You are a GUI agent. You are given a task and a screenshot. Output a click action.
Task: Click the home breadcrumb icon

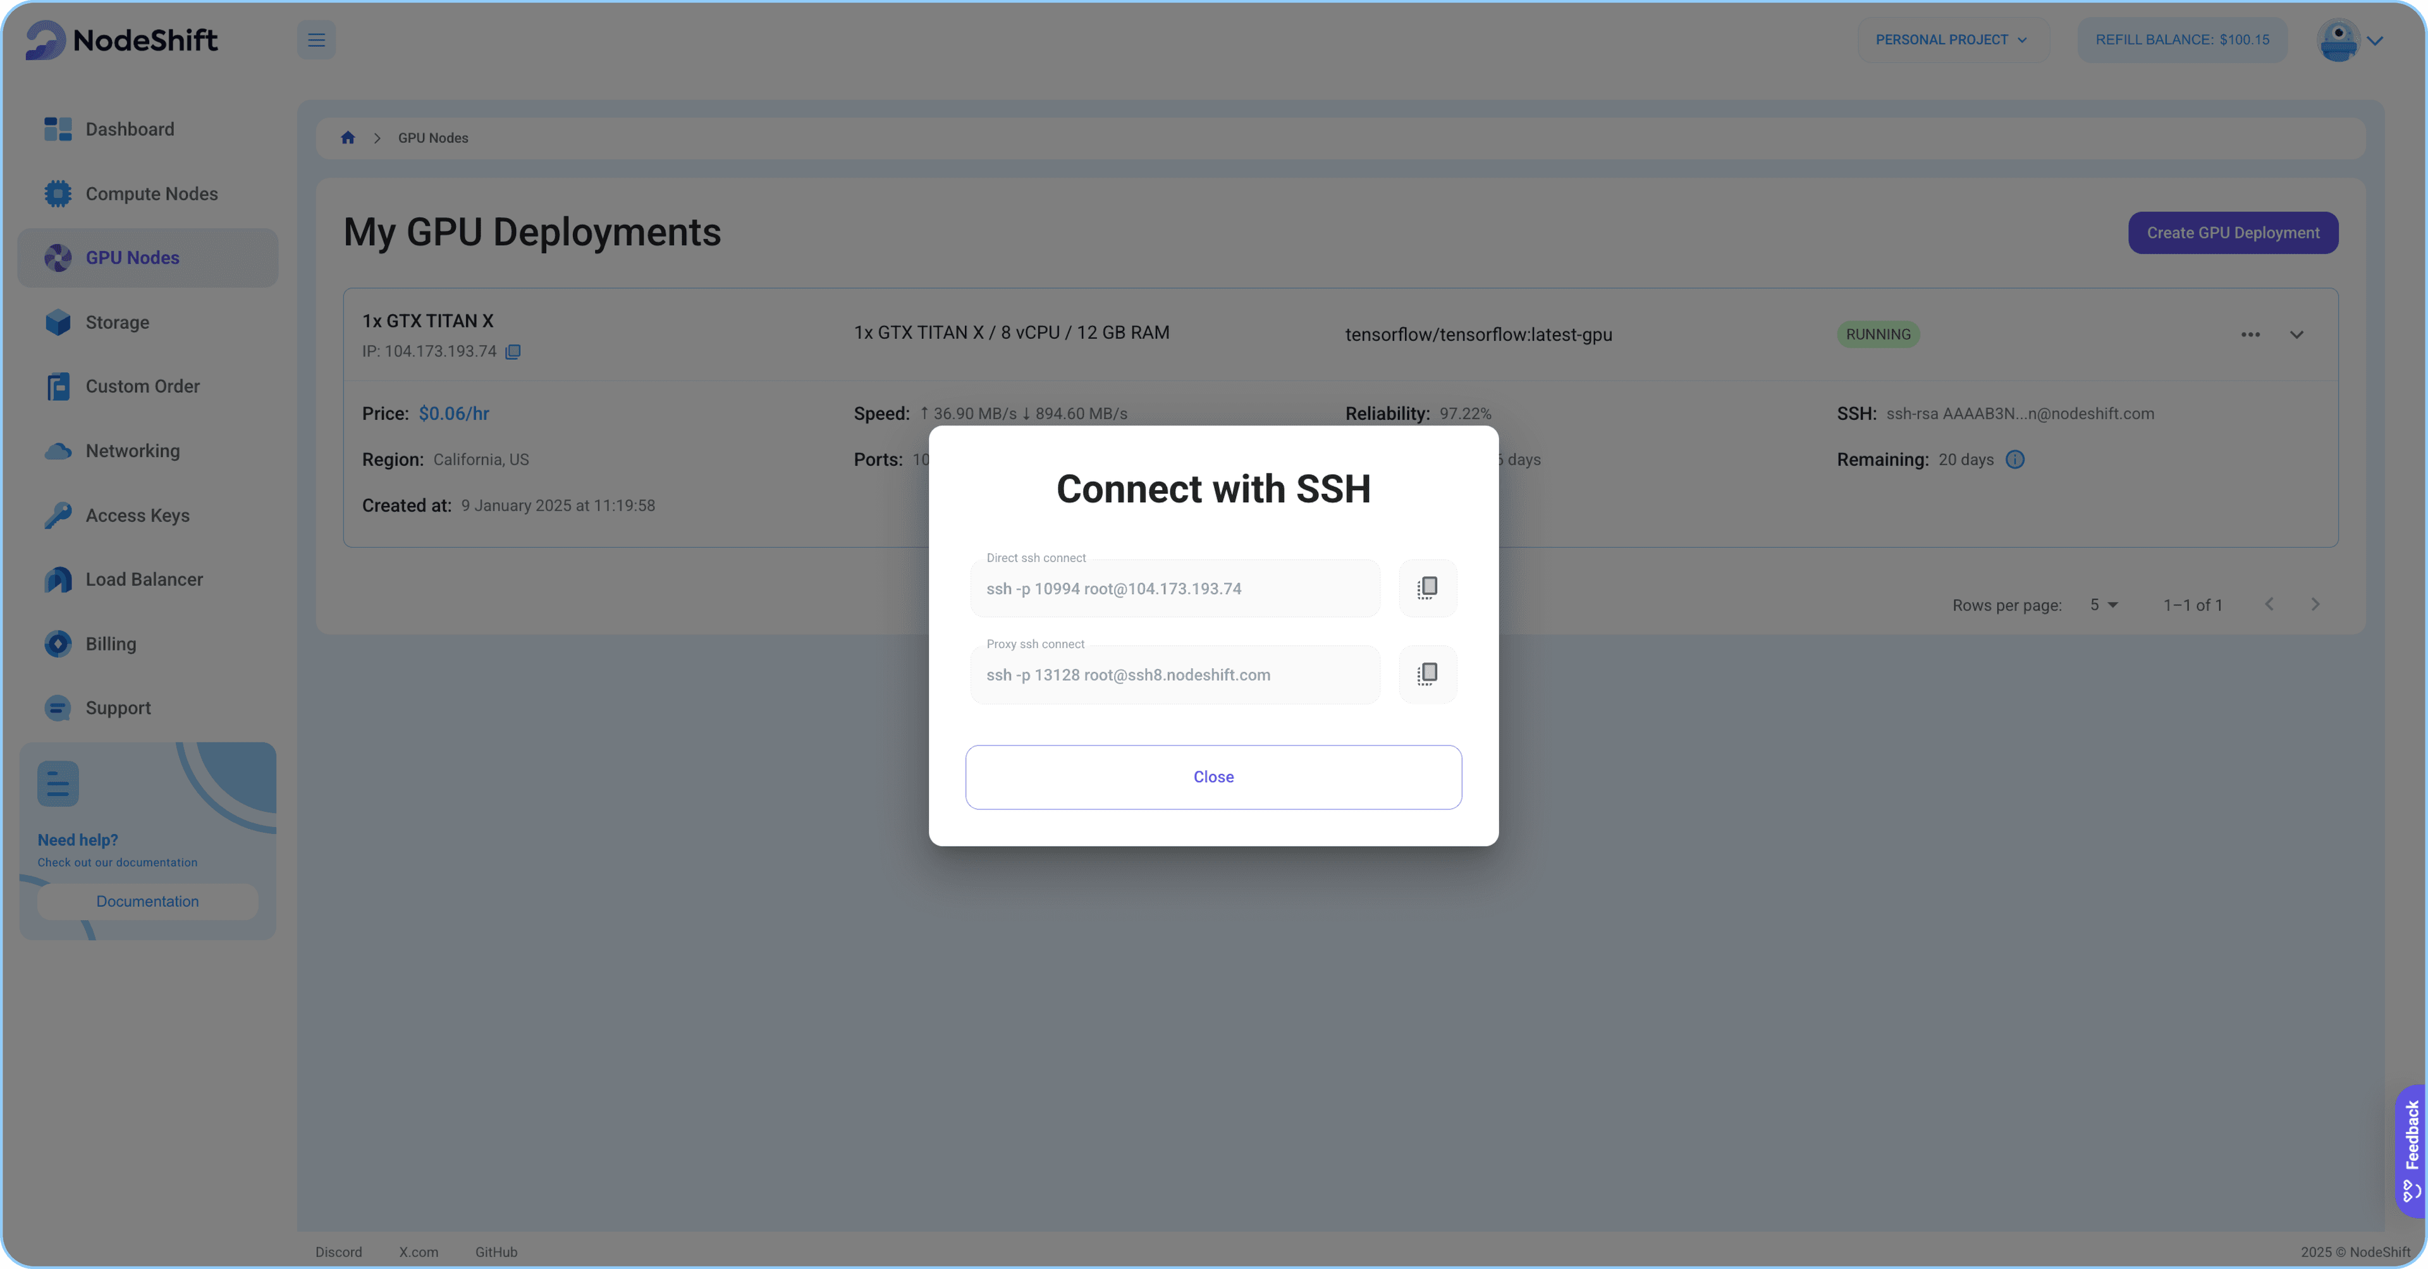click(348, 138)
